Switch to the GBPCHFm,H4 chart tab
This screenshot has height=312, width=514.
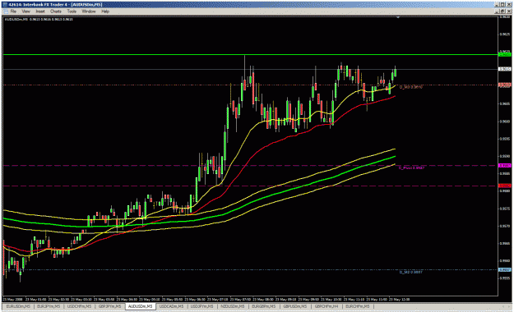(326, 306)
